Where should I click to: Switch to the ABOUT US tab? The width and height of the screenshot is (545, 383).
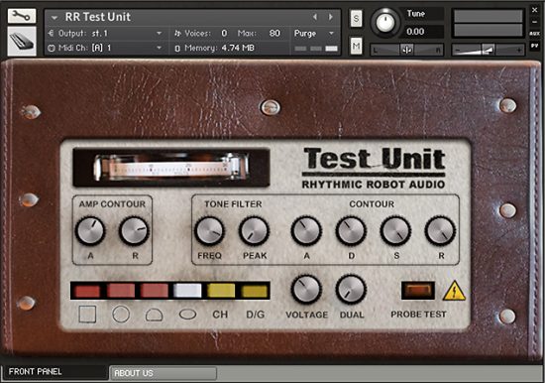163,373
